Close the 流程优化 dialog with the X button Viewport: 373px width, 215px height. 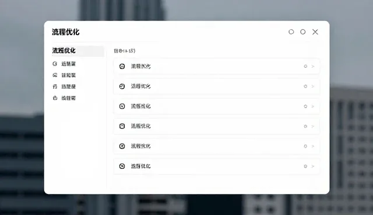pyautogui.click(x=315, y=32)
